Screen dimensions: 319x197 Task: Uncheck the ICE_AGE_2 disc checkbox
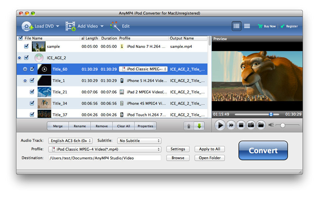[x=27, y=57]
